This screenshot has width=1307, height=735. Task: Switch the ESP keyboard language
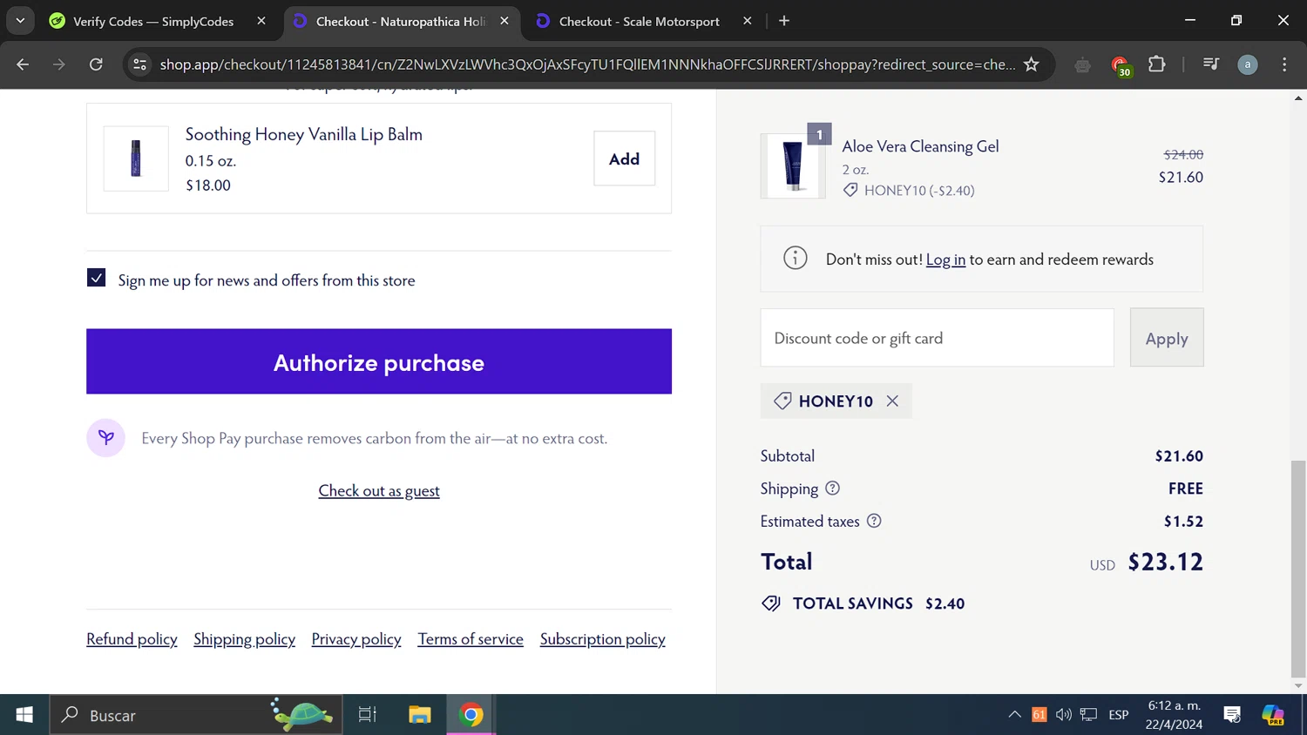[x=1119, y=715]
